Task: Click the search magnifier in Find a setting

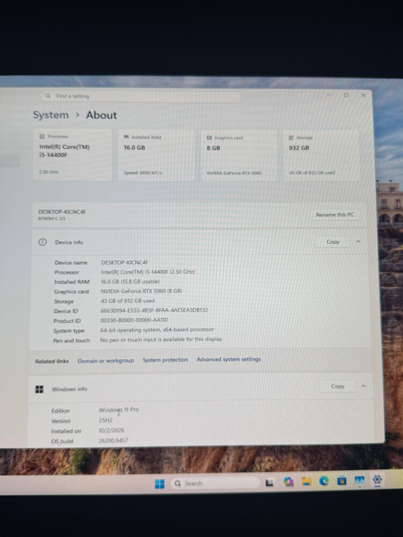Action: pos(48,96)
